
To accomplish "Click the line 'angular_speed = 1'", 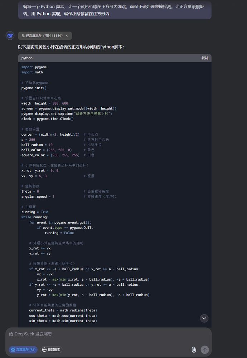I will click(x=38, y=197).
